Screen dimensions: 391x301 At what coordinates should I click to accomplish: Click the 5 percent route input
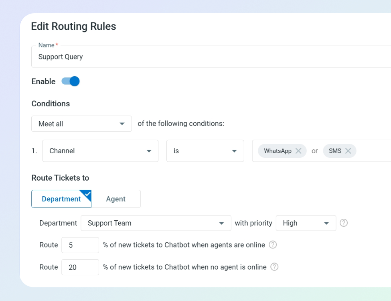tap(80, 245)
